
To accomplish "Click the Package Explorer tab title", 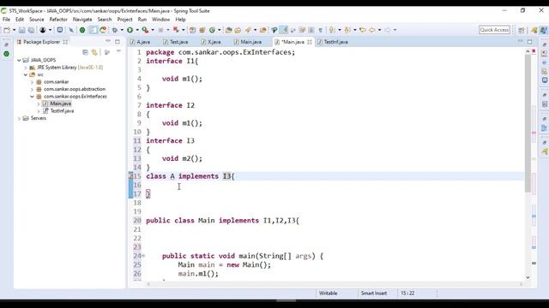I will (x=42, y=42).
